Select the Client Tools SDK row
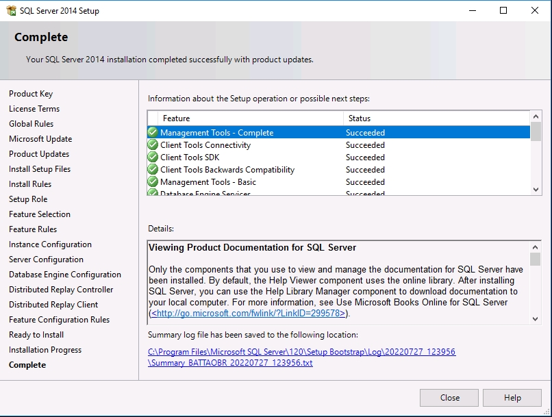Screen dimensions: 552x417 click(338, 157)
